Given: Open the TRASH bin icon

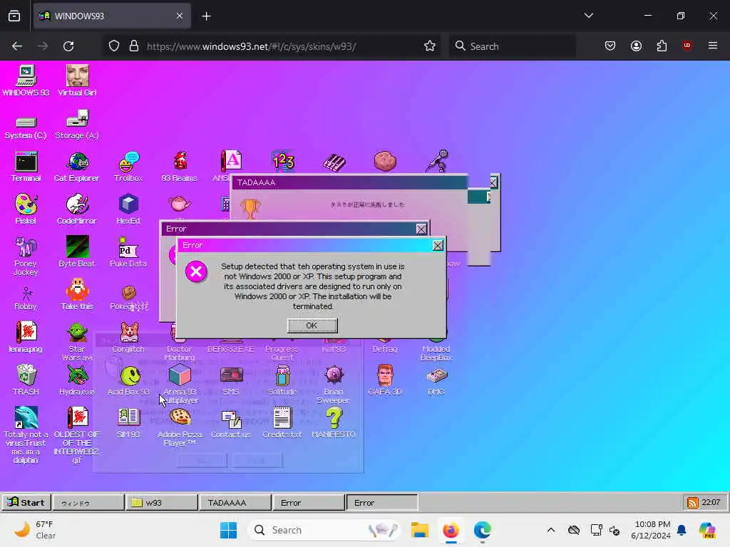Looking at the screenshot, I should 26,380.
